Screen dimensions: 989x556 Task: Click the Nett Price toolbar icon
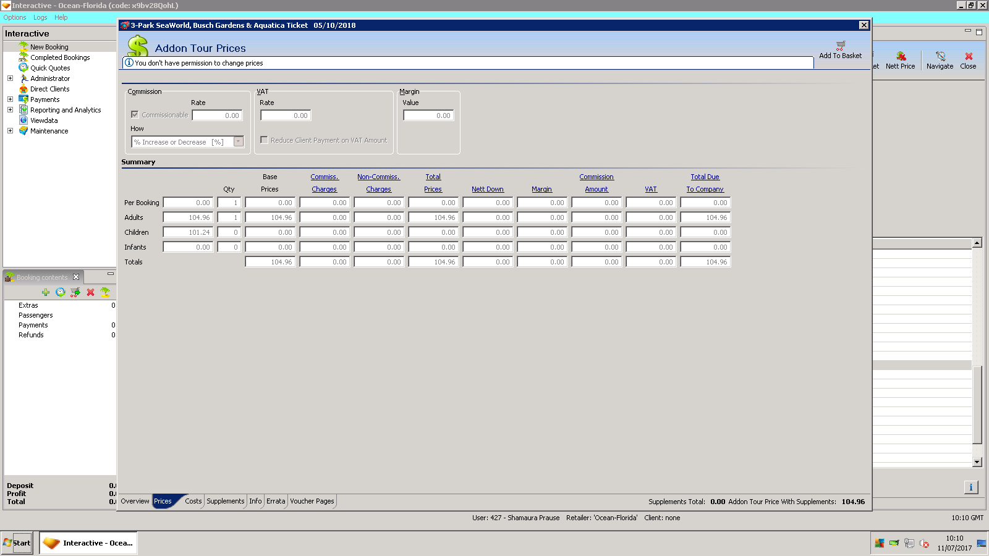click(901, 56)
